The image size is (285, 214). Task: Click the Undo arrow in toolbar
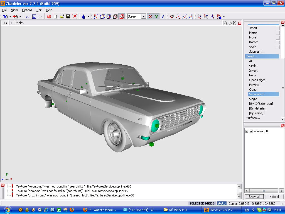[x=28, y=17]
